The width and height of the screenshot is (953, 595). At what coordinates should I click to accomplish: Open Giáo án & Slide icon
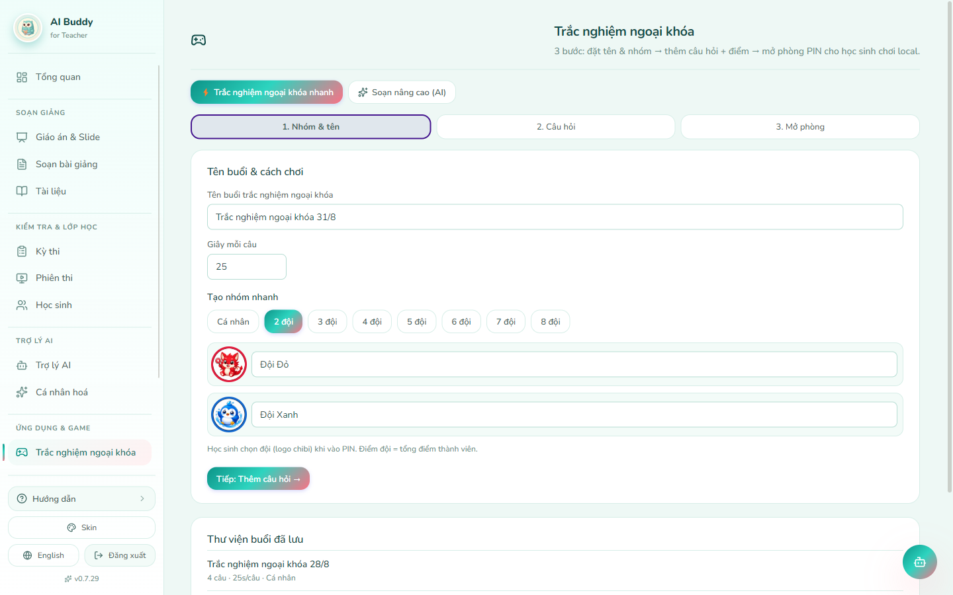click(22, 138)
